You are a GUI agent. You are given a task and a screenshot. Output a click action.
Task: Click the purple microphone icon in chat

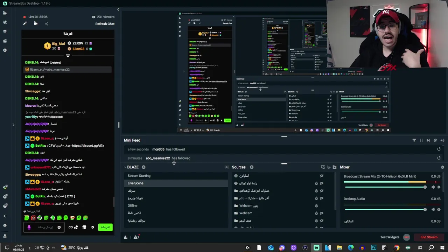(29, 227)
